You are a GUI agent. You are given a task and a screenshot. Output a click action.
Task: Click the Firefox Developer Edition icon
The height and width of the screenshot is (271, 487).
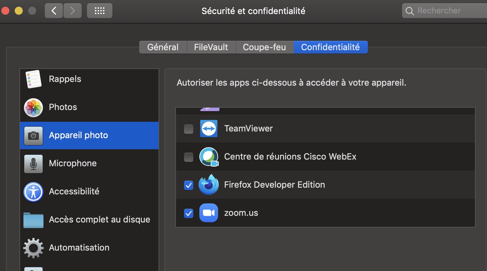(x=208, y=184)
